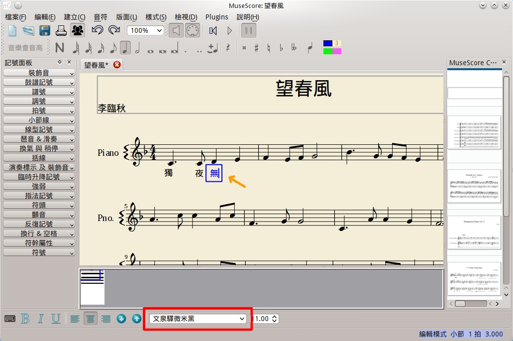Image resolution: width=513 pixels, height=341 pixels.
Task: Move the text up with the superscript arrow
Action: pos(137,319)
